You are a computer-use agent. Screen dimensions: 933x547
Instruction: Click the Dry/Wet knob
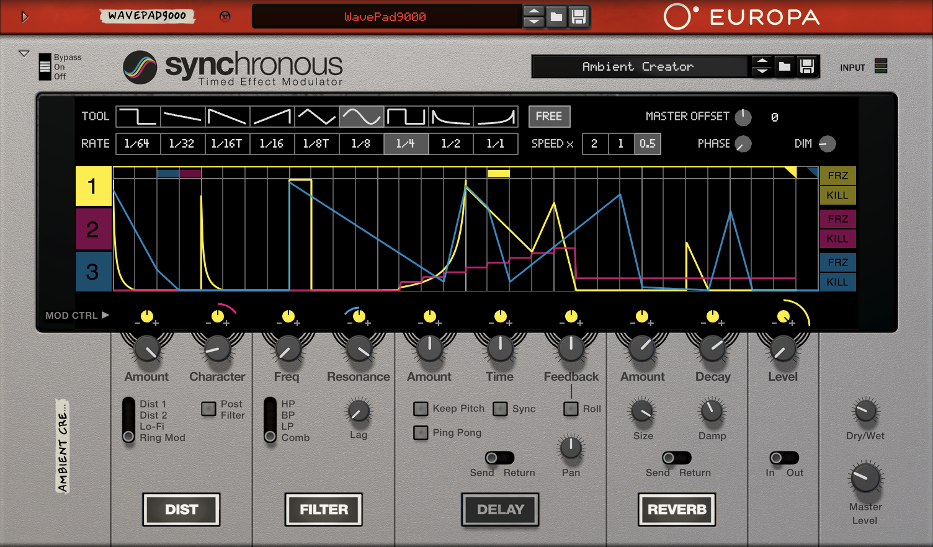pyautogui.click(x=865, y=411)
